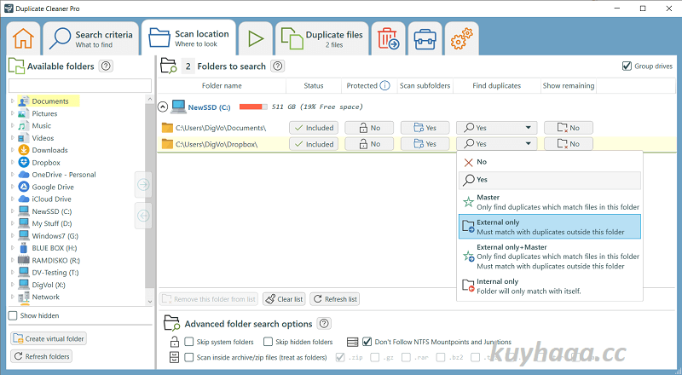Screen dimensions: 682x375
Task: Choose External only in the dropdown
Action: click(x=550, y=227)
